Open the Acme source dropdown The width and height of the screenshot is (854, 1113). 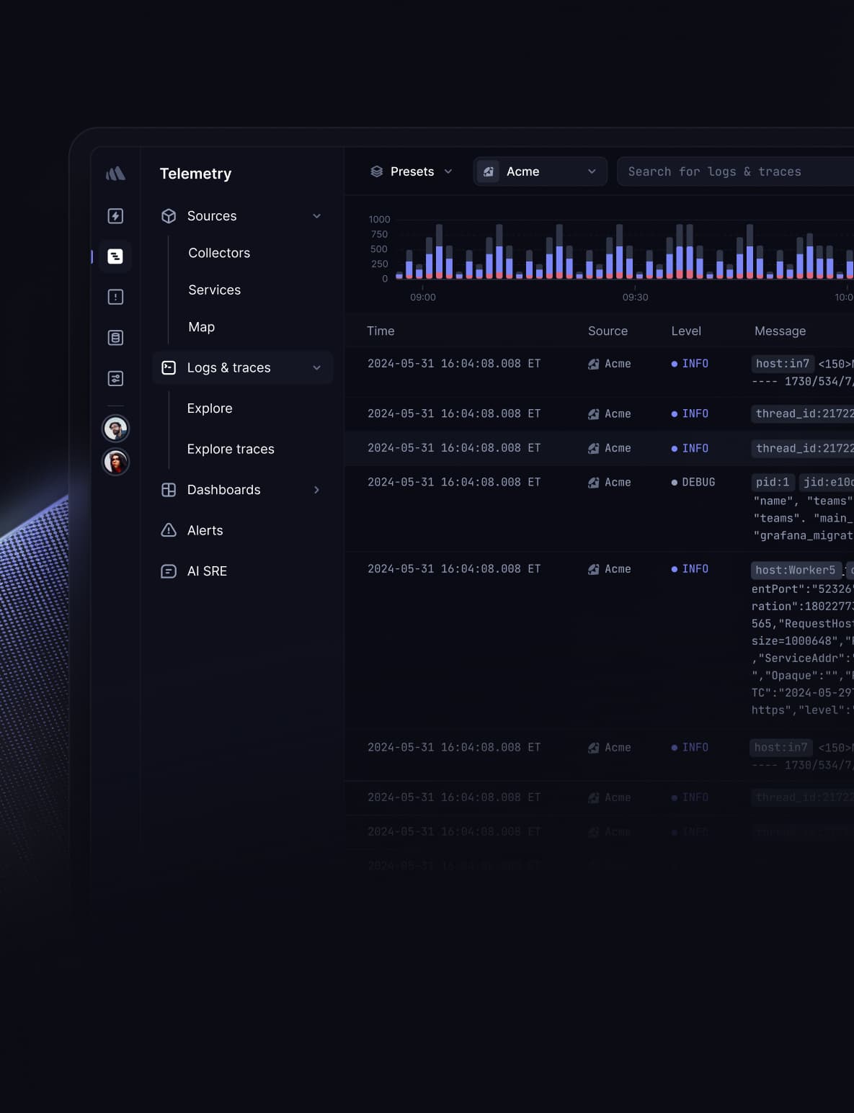pos(540,171)
